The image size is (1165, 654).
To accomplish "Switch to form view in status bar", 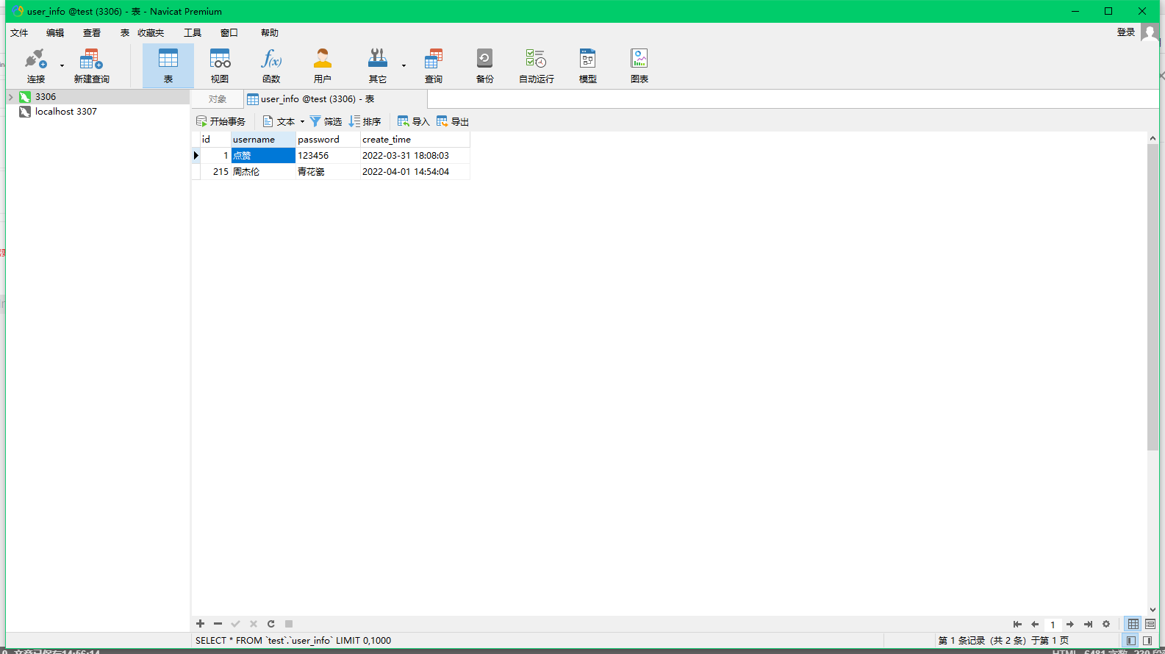I will pyautogui.click(x=1150, y=624).
